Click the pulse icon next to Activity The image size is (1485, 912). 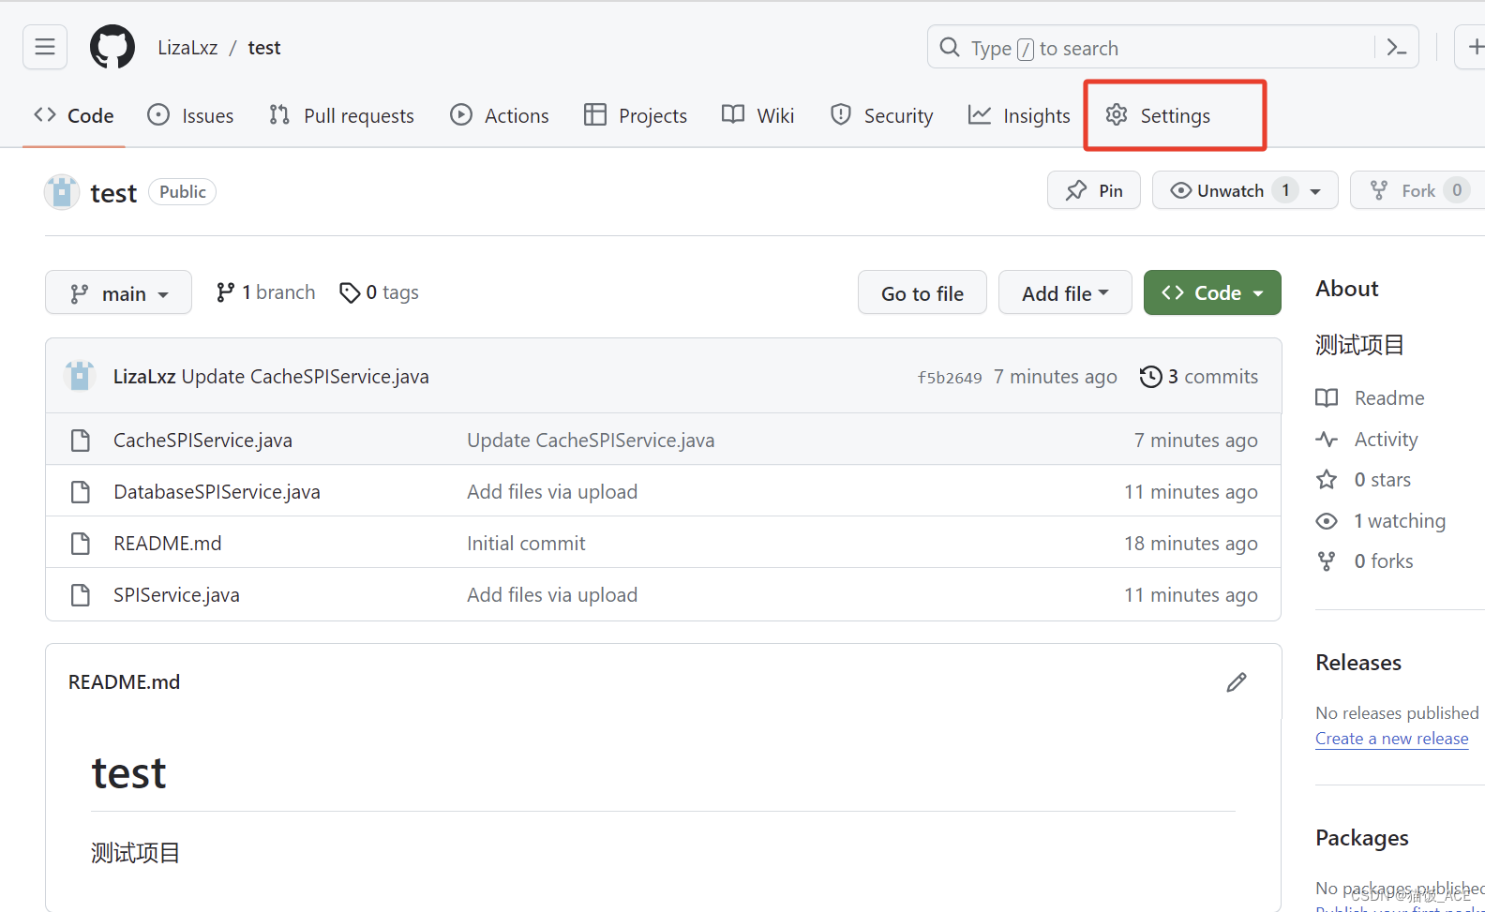1327,439
